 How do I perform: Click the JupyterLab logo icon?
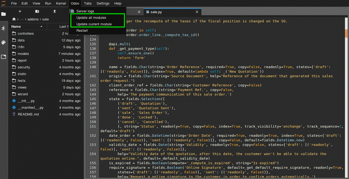(4, 3)
